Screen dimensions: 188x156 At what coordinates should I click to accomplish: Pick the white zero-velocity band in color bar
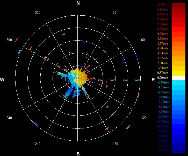coord(178,78)
